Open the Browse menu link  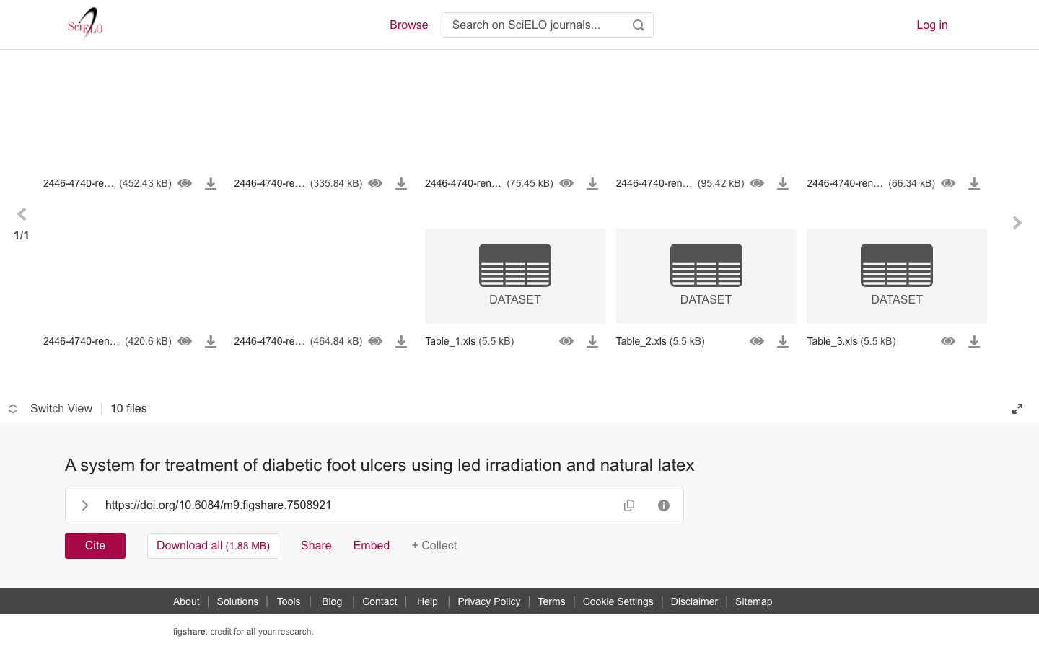pyautogui.click(x=409, y=25)
